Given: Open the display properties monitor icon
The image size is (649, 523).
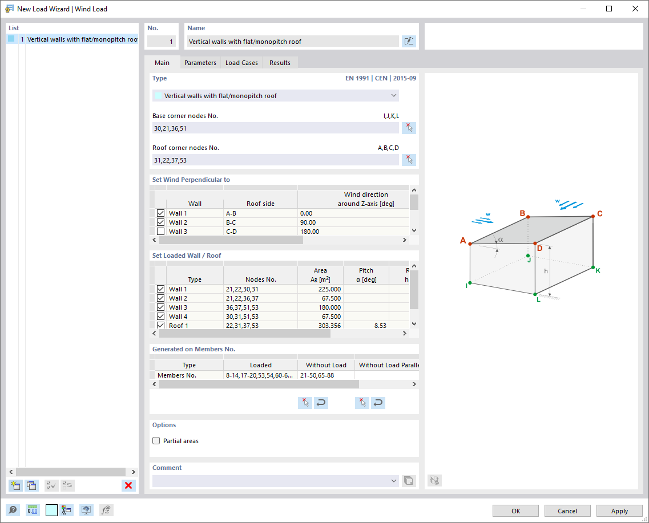Looking at the screenshot, I should point(86,510).
